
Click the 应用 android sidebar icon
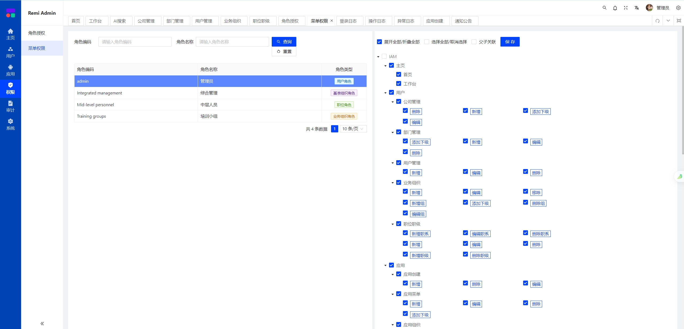(x=10, y=70)
